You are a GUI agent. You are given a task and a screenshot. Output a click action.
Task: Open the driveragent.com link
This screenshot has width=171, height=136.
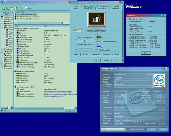pyautogui.click(x=54, y=96)
